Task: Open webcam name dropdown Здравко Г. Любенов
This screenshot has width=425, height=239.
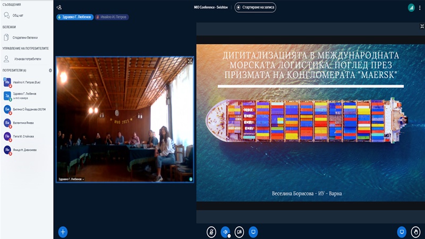Action: pyautogui.click(x=71, y=179)
